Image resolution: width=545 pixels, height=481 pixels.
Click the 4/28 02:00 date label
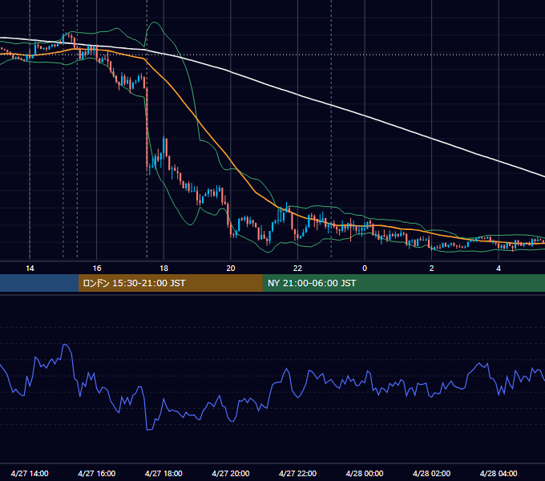[x=431, y=473]
